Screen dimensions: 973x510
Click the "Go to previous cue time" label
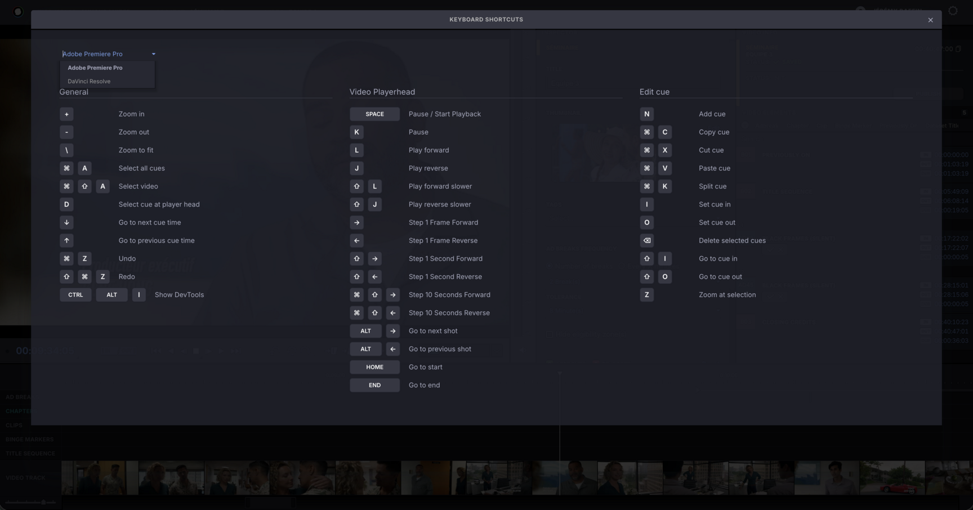coord(157,240)
